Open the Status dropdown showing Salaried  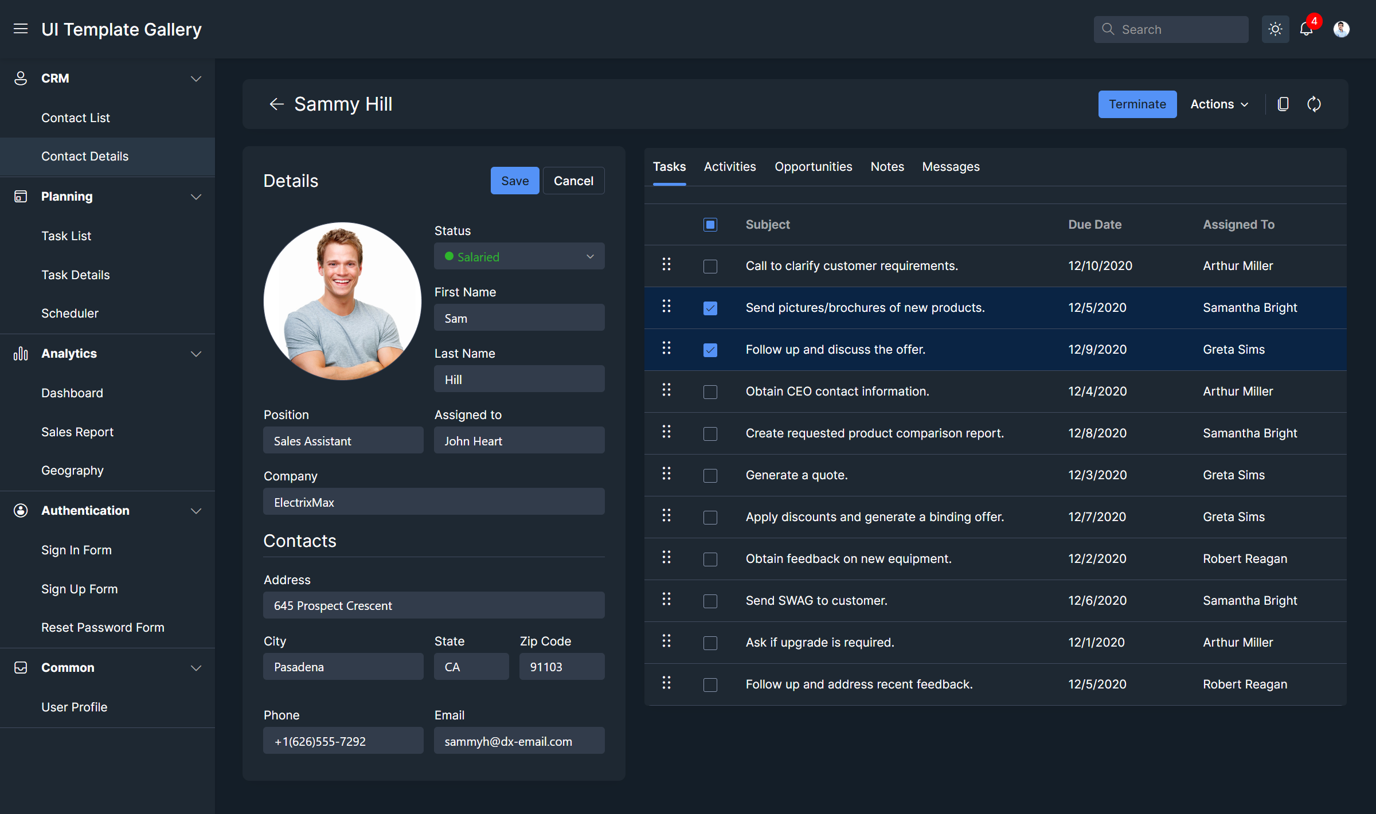point(519,256)
